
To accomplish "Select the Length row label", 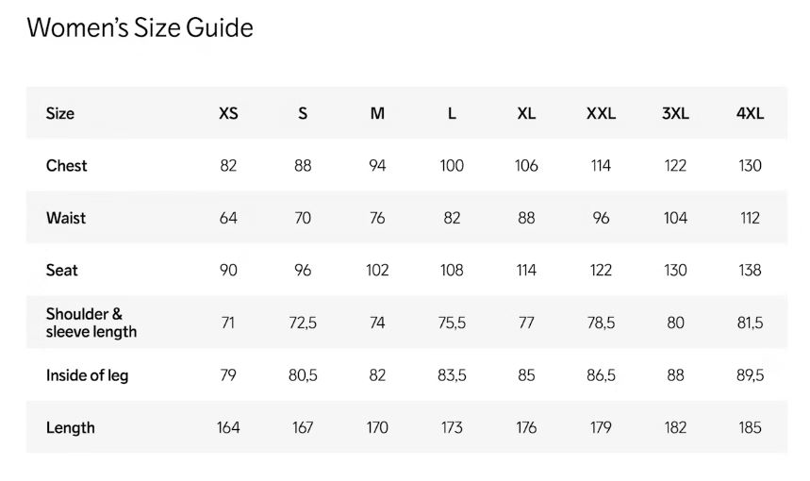I will click(71, 427).
